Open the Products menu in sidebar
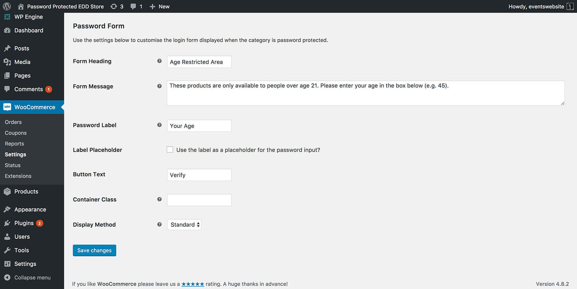The width and height of the screenshot is (577, 289). [x=26, y=191]
